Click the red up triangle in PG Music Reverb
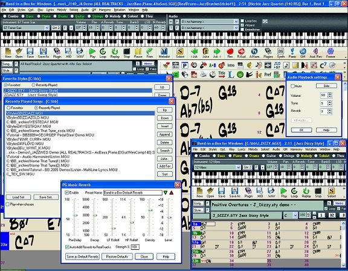Viewport: 348px width, 271px height. point(172,192)
